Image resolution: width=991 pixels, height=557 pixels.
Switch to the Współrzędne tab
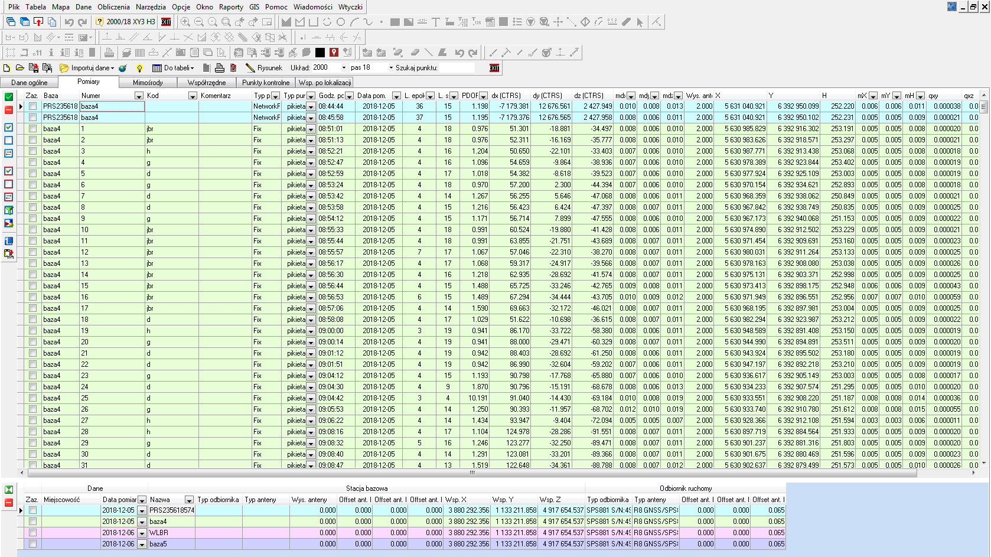pos(207,83)
